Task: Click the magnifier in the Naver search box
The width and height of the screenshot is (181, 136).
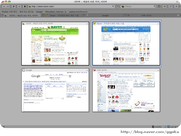Action: 155,6
